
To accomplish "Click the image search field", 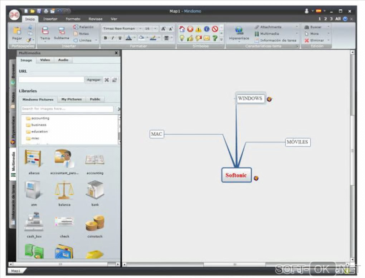I will point(67,109).
